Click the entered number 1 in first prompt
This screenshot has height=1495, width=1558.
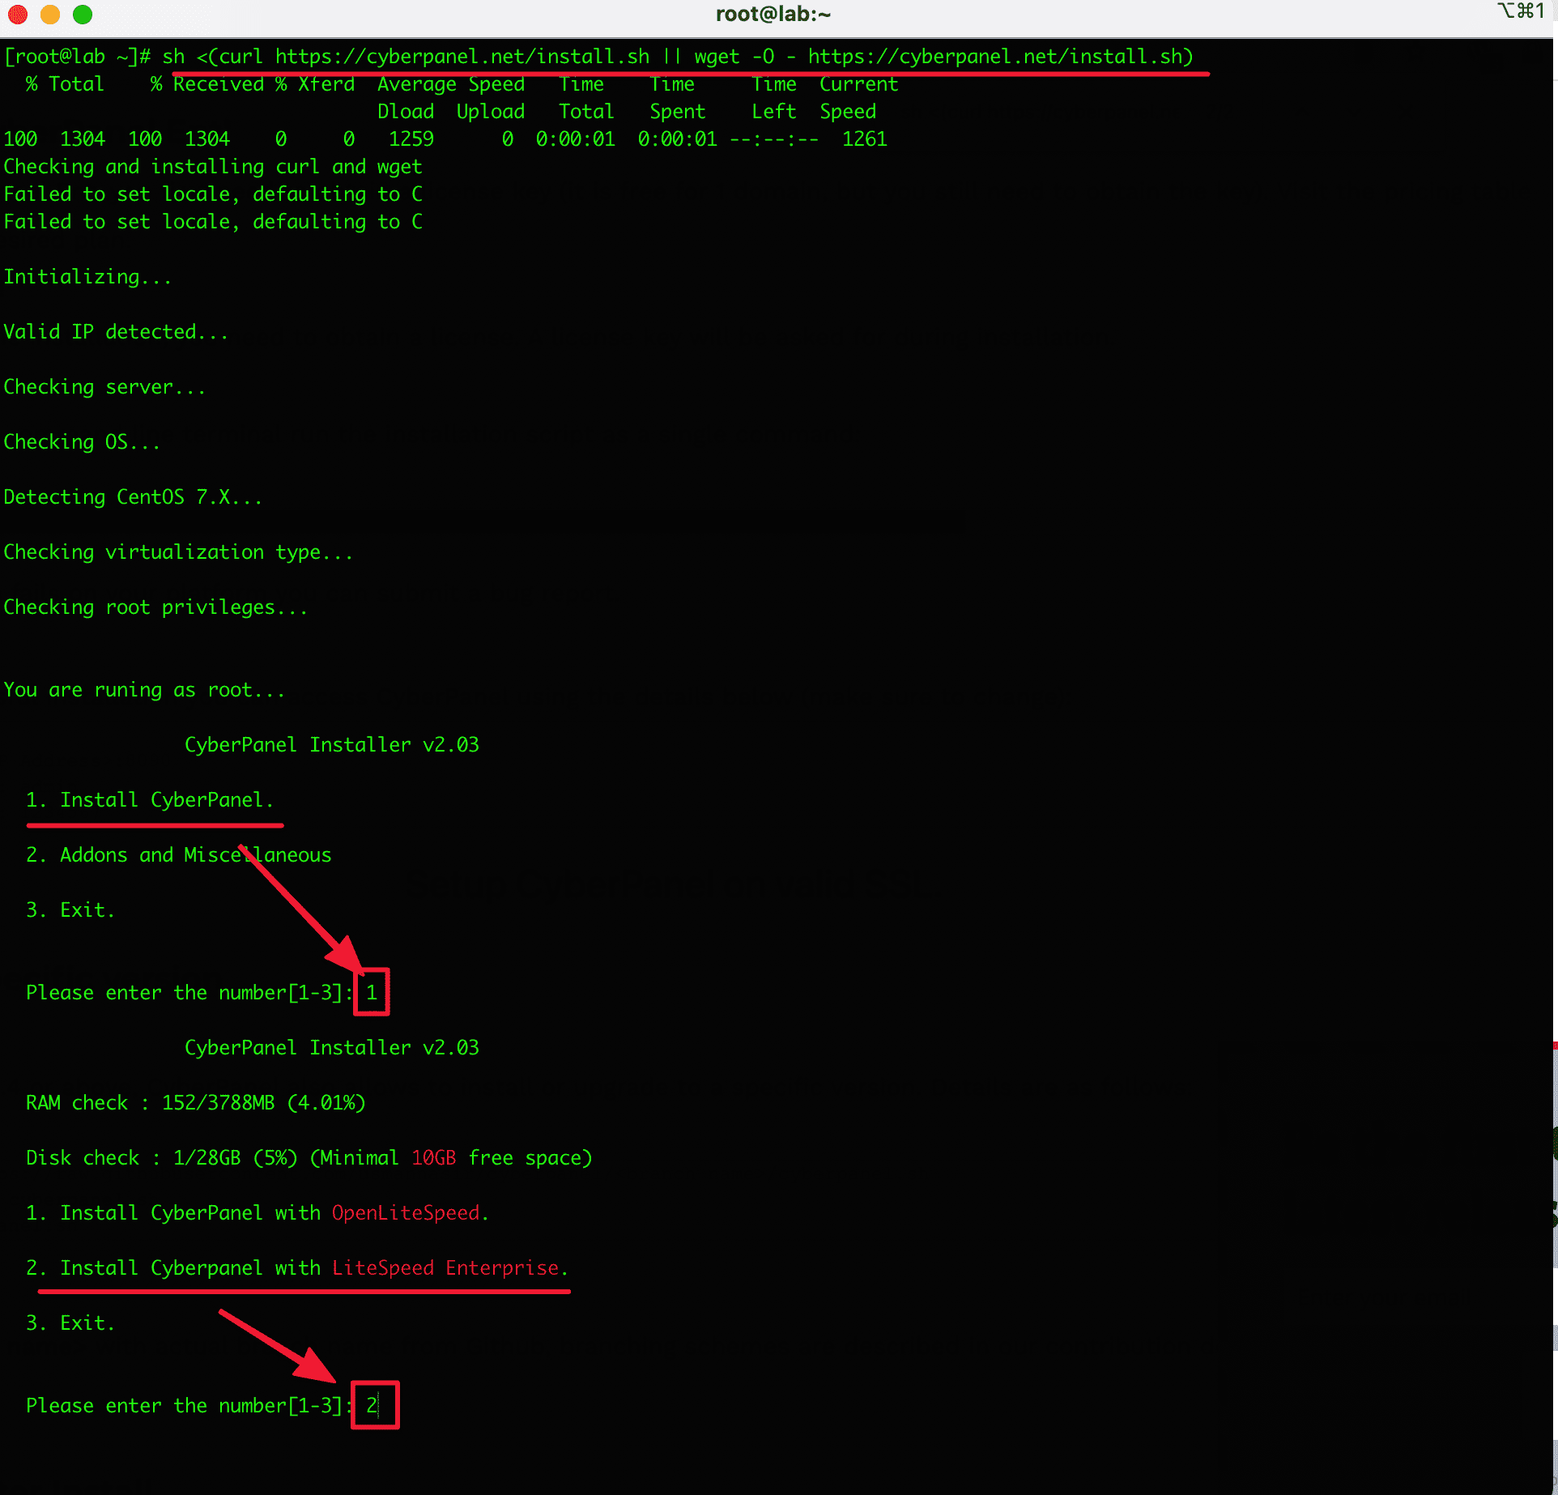pos(372,993)
